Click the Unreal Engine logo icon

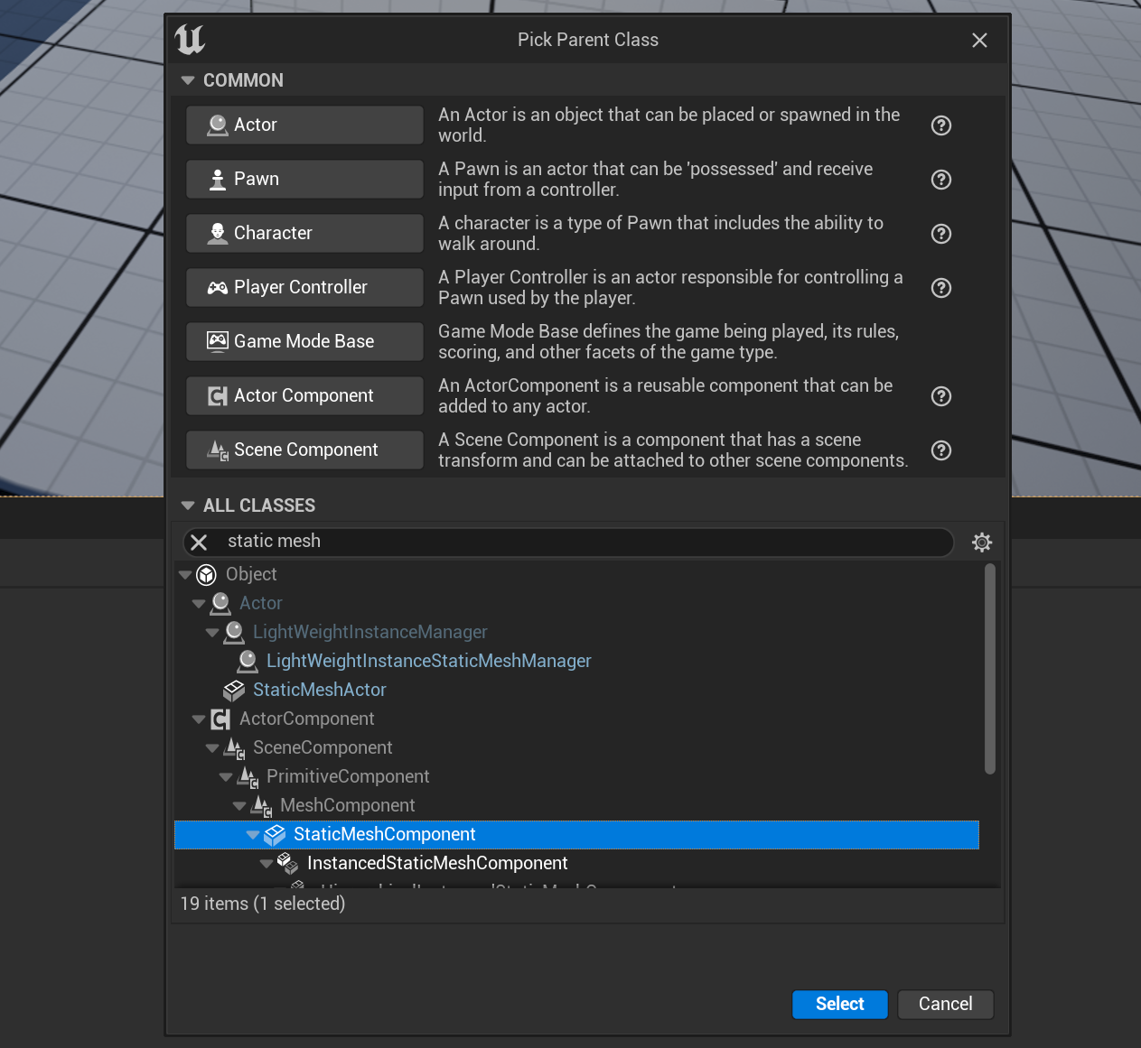pos(191,40)
